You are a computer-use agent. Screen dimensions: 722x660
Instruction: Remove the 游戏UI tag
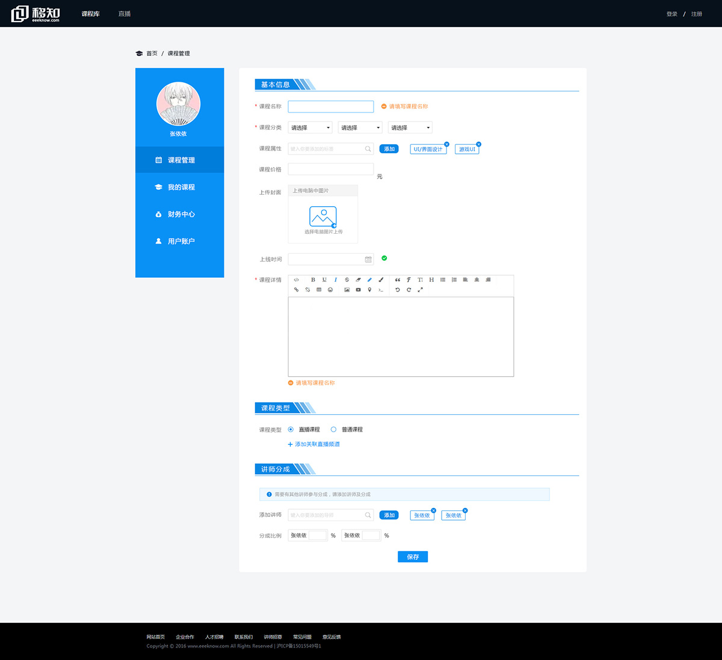click(478, 144)
